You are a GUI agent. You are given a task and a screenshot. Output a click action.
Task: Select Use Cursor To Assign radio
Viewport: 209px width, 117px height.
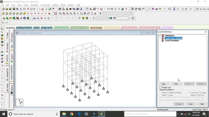click(189, 93)
